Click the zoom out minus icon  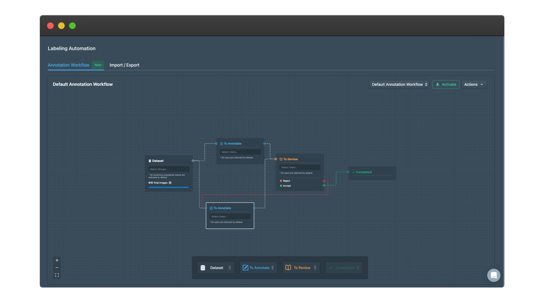[x=57, y=268]
